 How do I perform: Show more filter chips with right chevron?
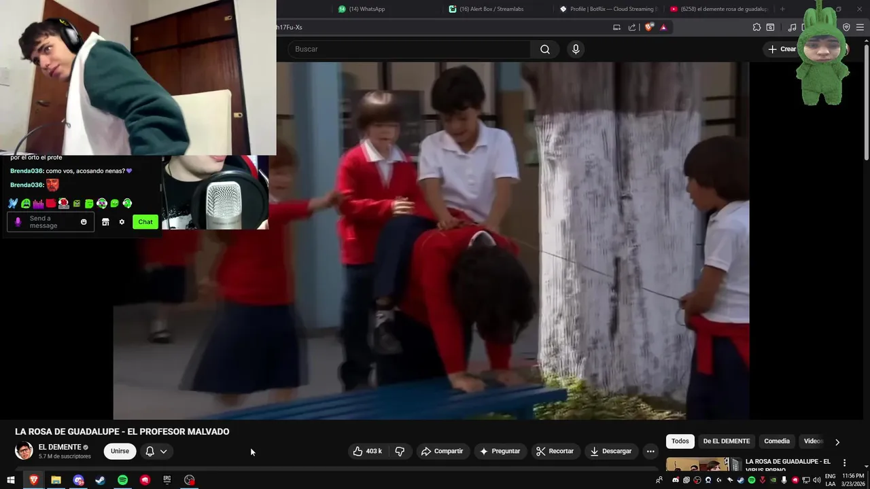(837, 442)
